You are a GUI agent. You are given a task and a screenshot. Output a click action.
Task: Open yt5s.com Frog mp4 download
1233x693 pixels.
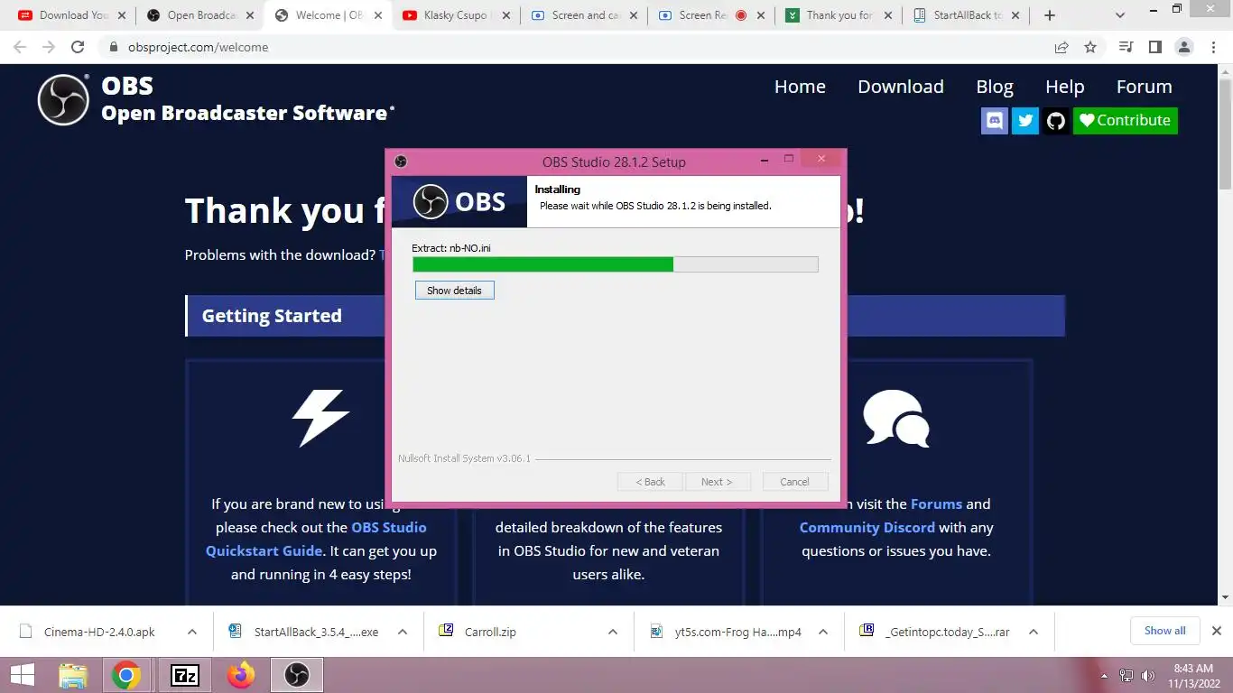(726, 632)
